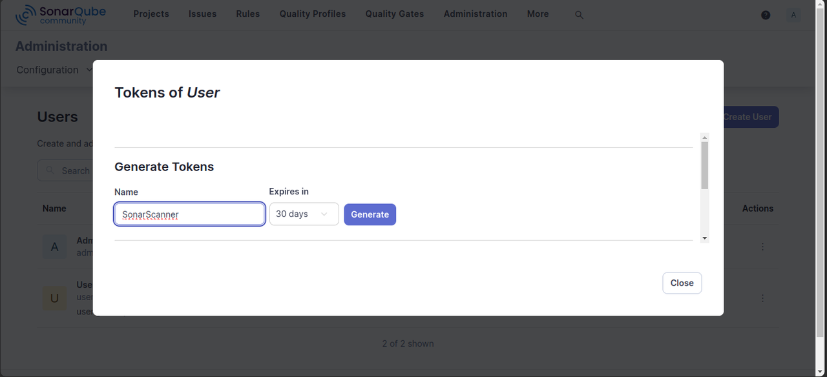This screenshot has height=377, width=827.
Task: Click the Users search field
Action: point(65,170)
